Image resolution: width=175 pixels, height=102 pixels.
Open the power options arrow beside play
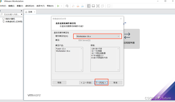pyautogui.click(x=61, y=6)
